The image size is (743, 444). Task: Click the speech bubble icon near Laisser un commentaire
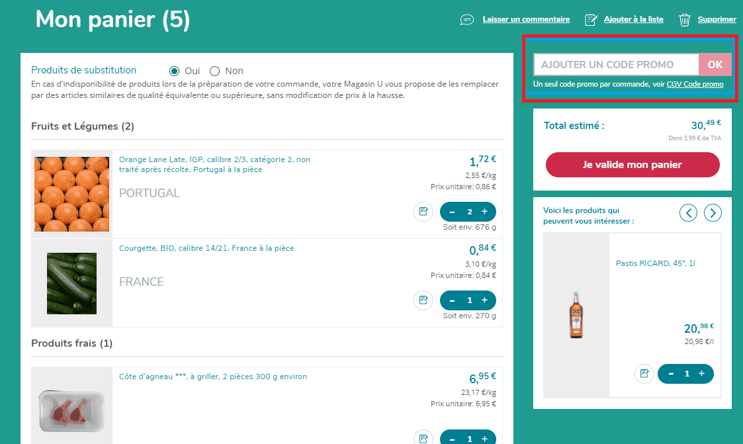pyautogui.click(x=467, y=19)
